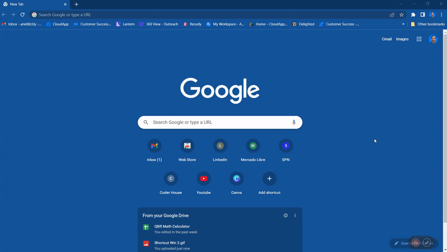
Task: Open the Recurly bookmark
Action: [192, 24]
